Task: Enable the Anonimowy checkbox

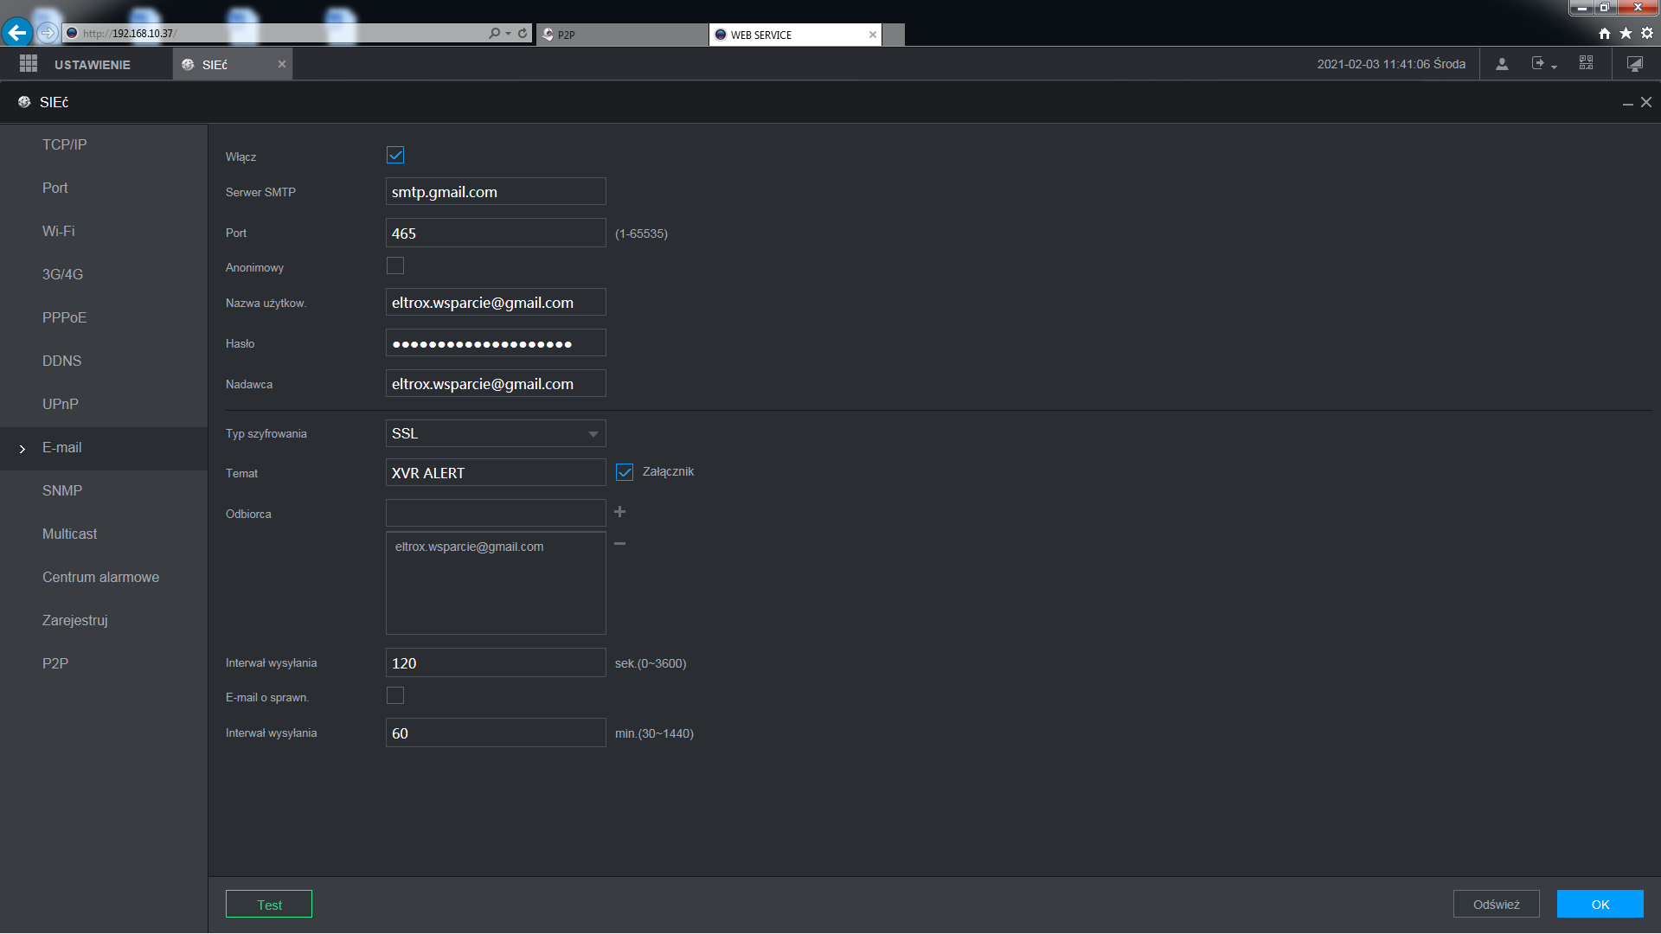Action: tap(395, 265)
